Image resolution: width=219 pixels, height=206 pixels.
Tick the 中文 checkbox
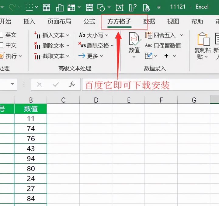(1, 45)
